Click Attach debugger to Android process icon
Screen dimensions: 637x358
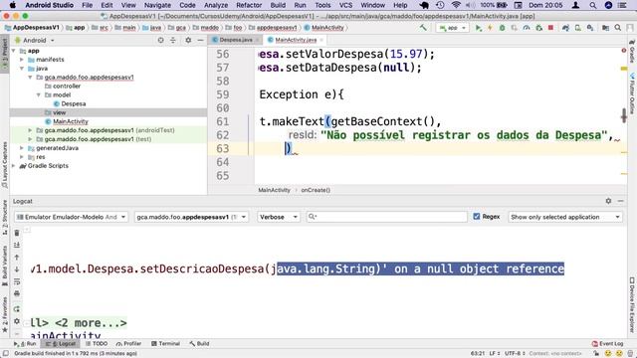pos(538,28)
